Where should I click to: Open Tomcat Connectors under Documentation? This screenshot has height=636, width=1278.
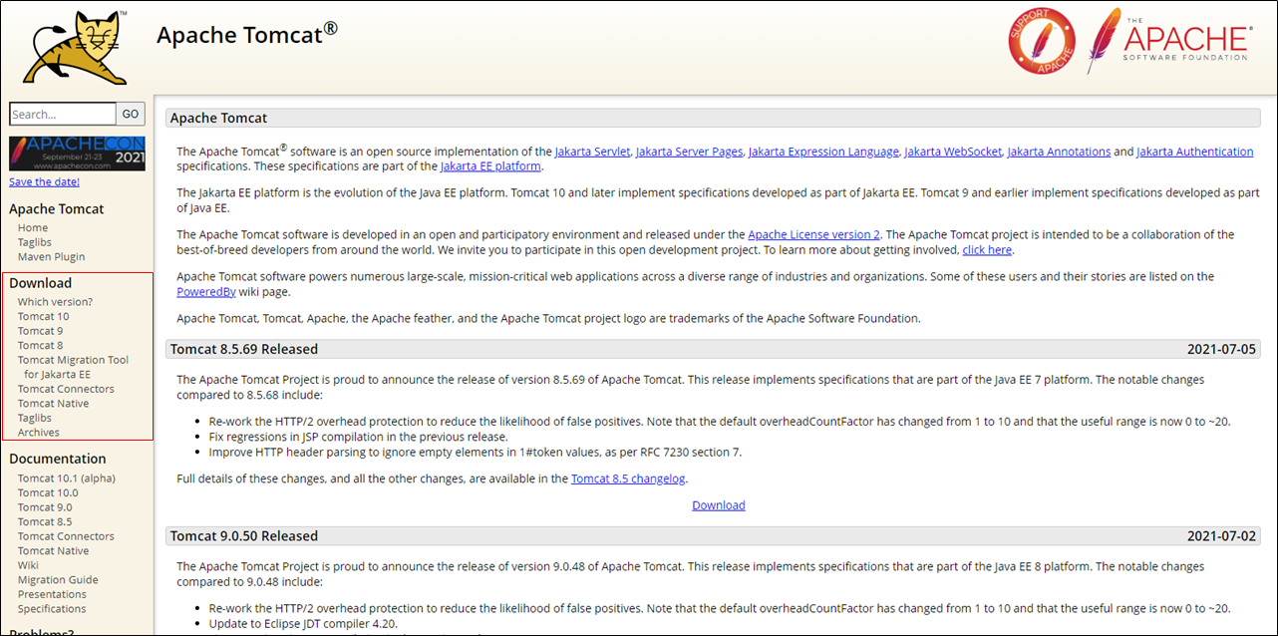pos(66,536)
